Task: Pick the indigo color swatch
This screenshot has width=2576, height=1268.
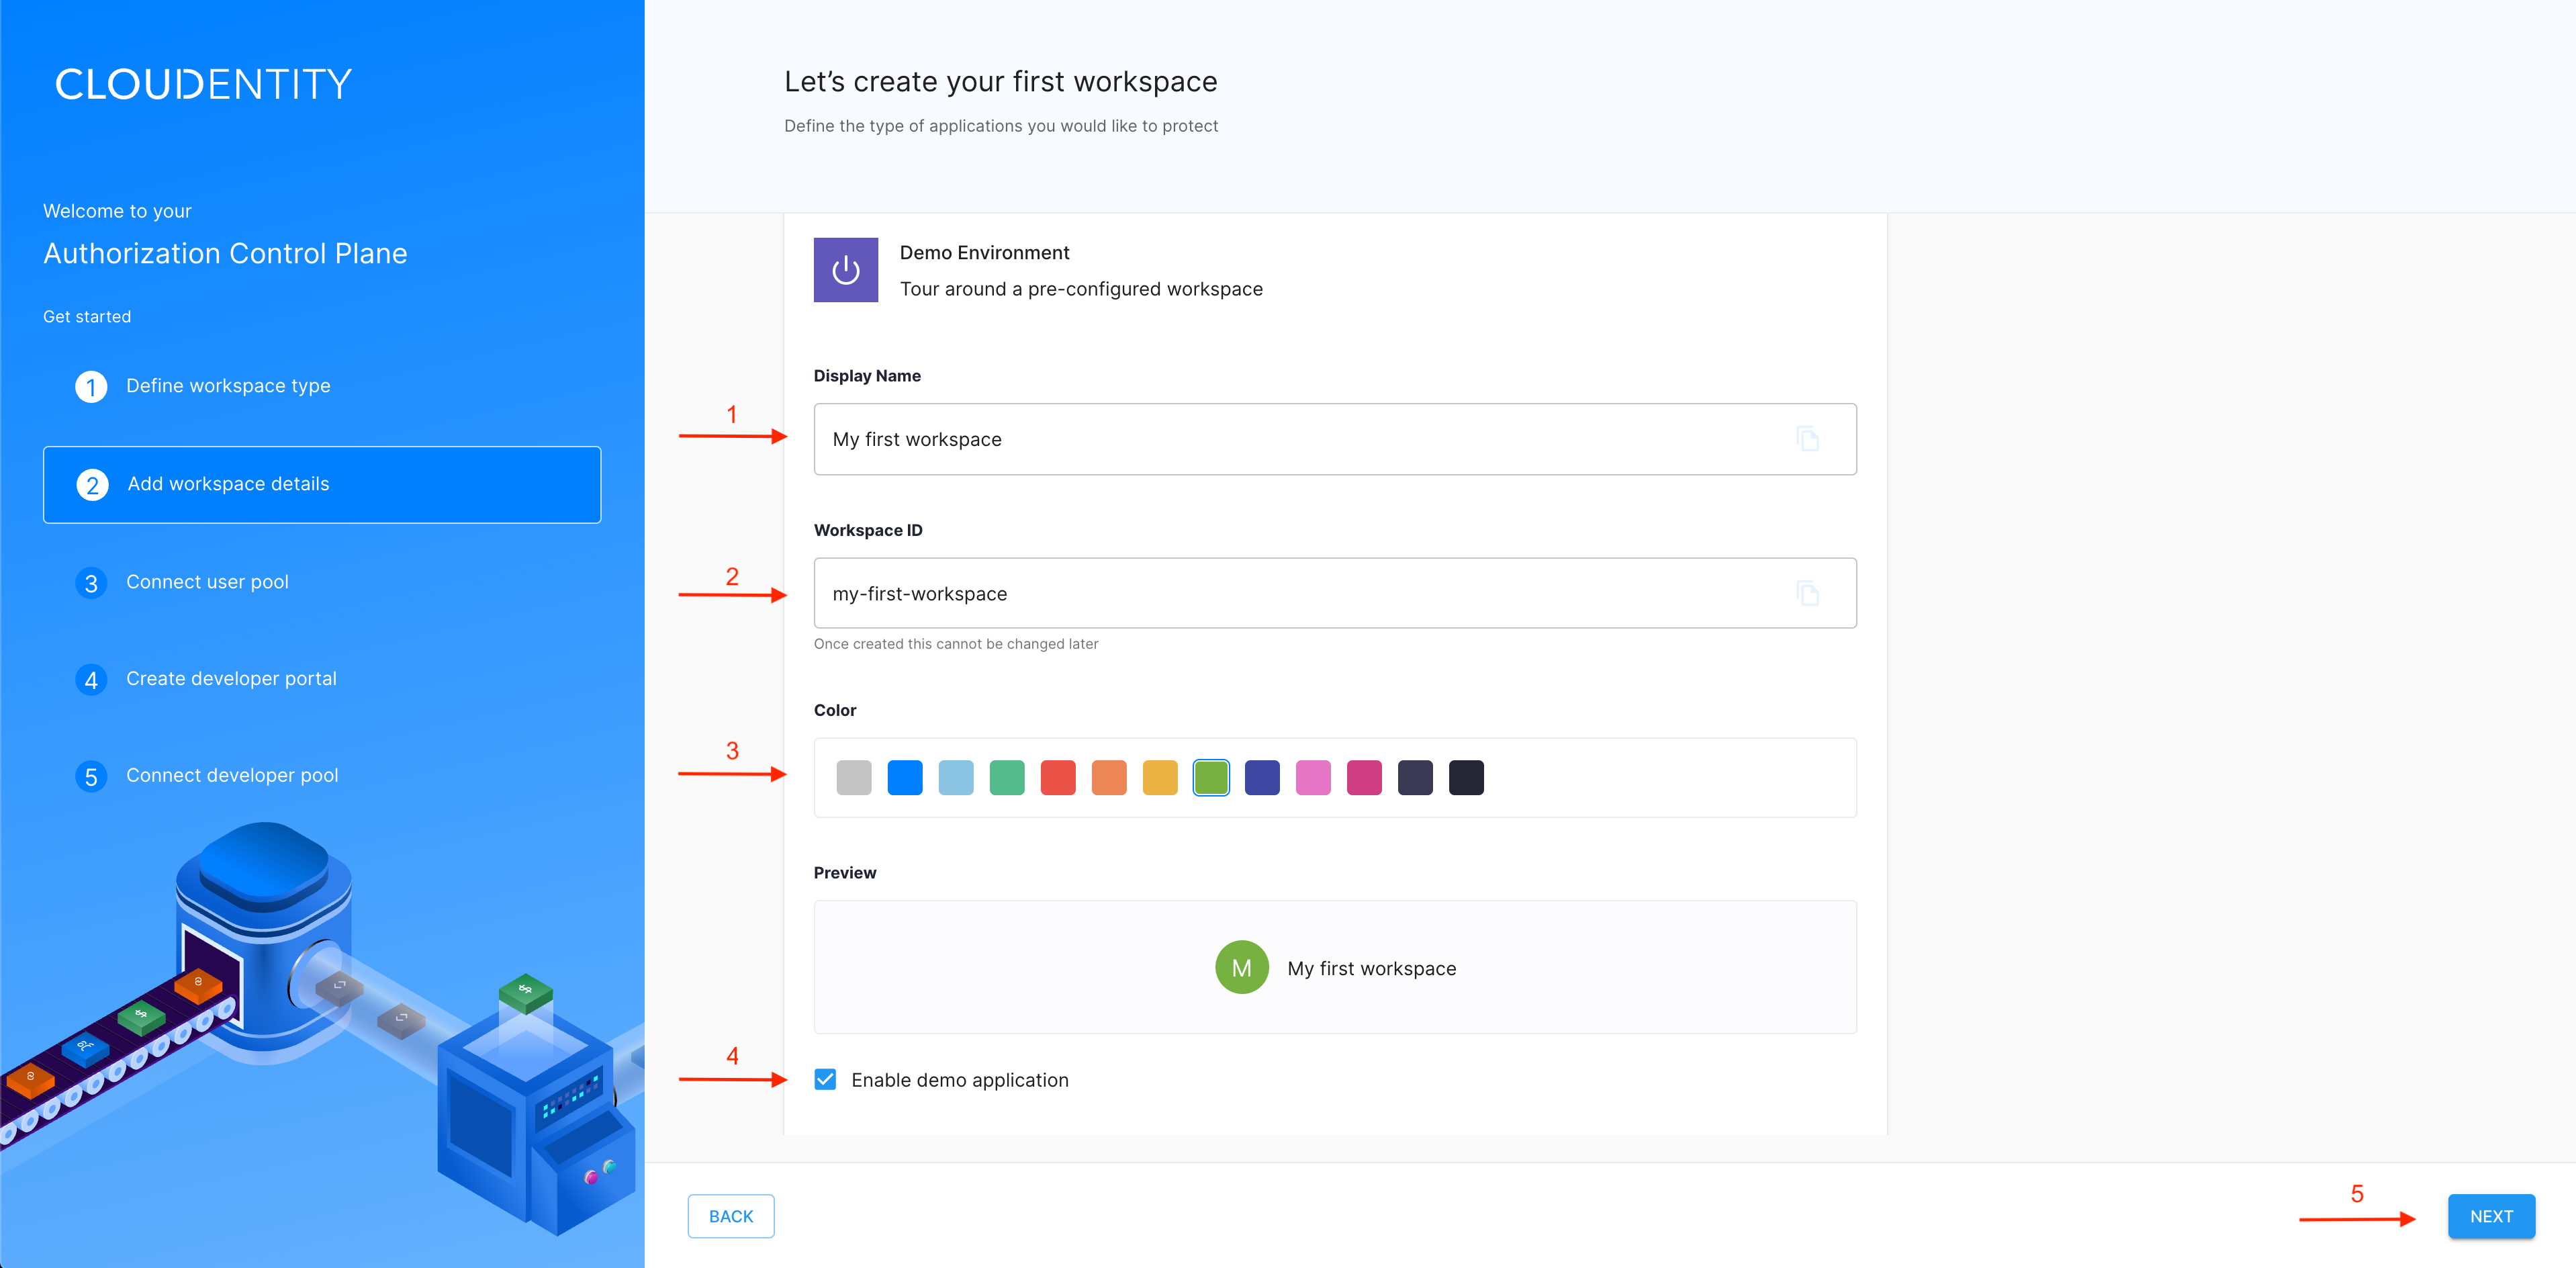Action: coord(1262,777)
